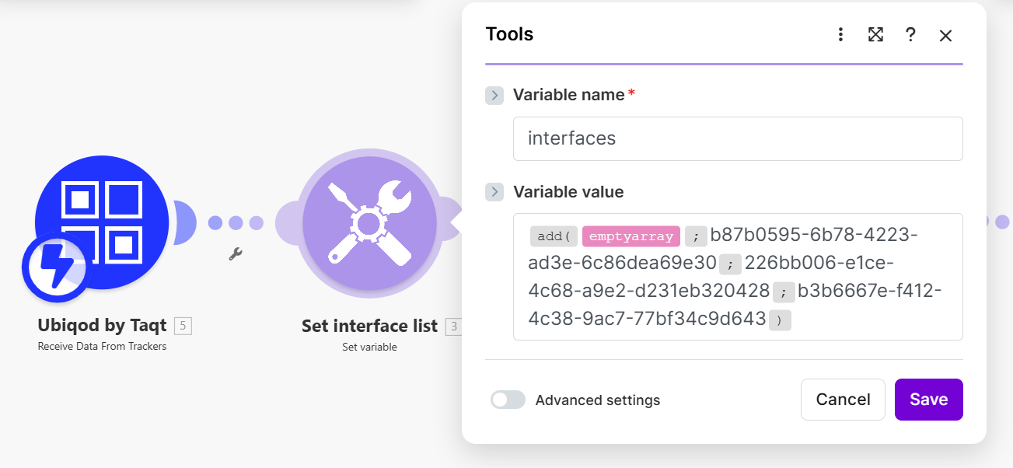
Task: Open the three-dot options menu in Tools panel
Action: click(x=840, y=35)
